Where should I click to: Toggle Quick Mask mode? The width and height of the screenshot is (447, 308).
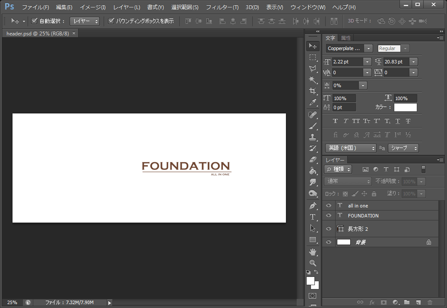coord(312,296)
